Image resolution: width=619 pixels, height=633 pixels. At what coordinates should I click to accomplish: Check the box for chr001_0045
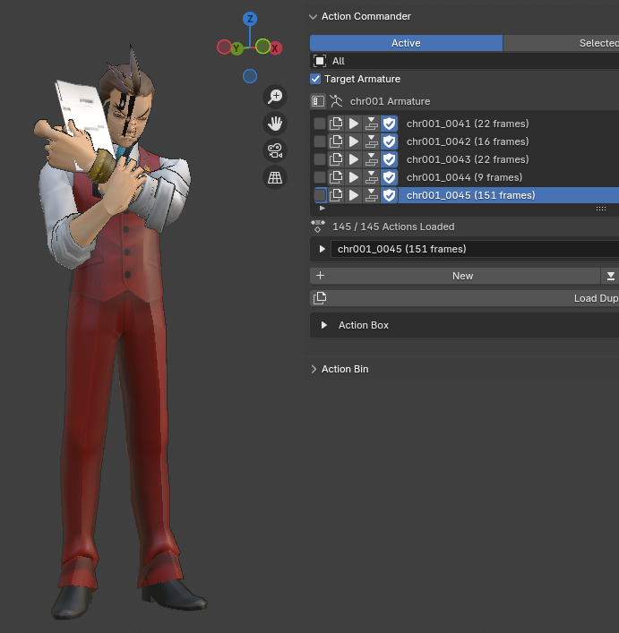[320, 195]
